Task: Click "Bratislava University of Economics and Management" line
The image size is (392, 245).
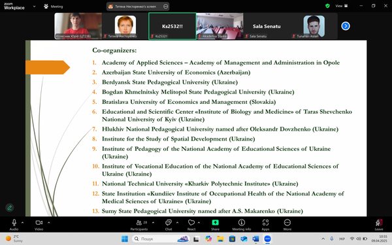Action: pyautogui.click(x=189, y=102)
